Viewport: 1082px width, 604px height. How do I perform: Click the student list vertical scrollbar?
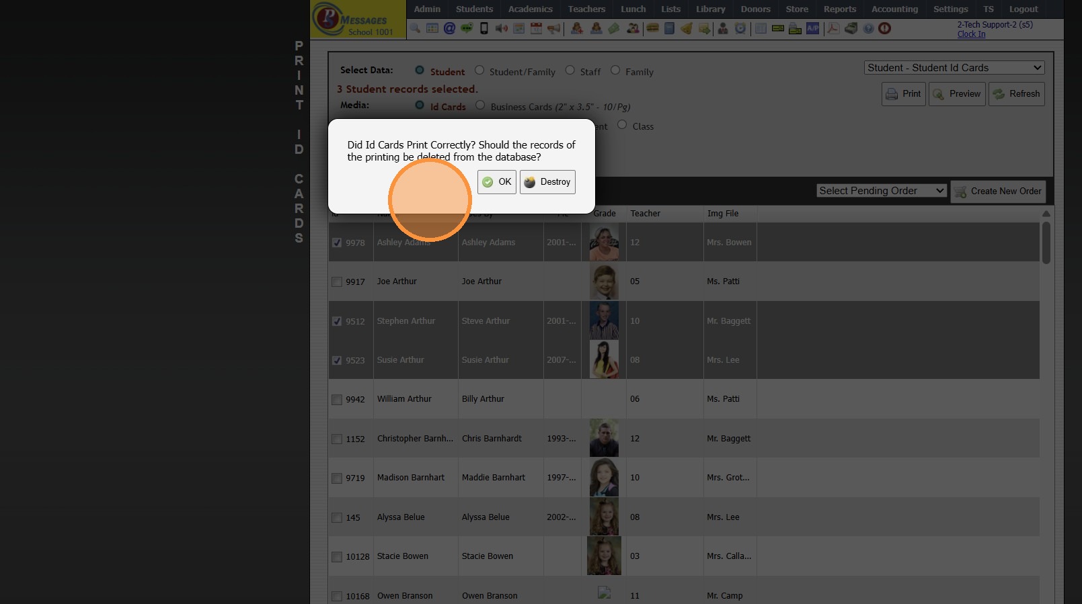click(1046, 242)
